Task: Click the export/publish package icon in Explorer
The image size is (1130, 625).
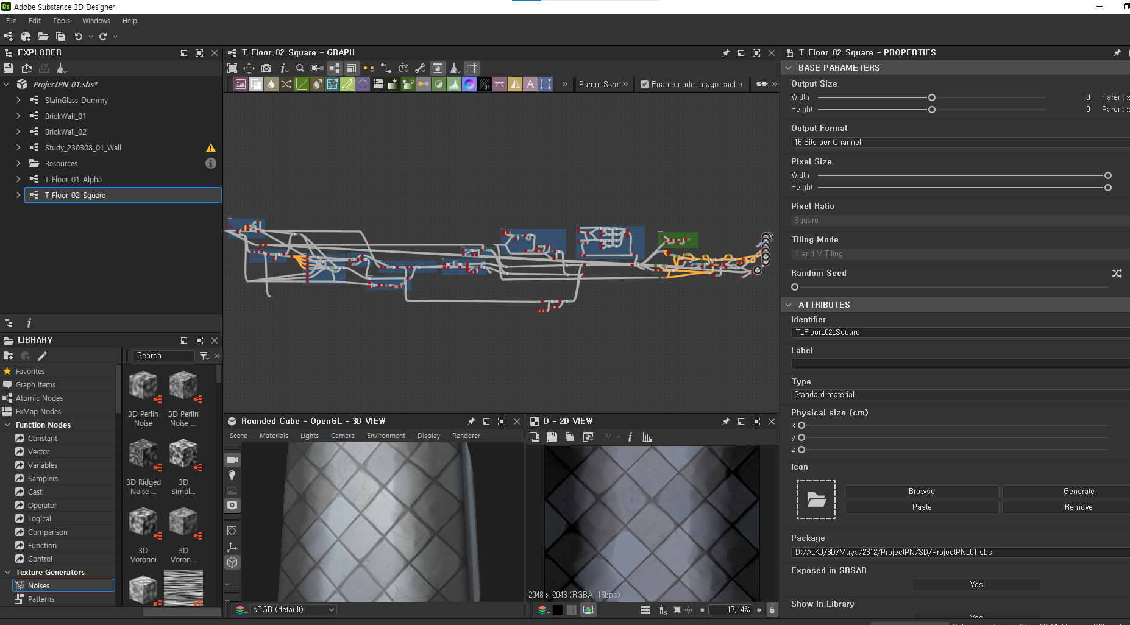Action: [27, 68]
